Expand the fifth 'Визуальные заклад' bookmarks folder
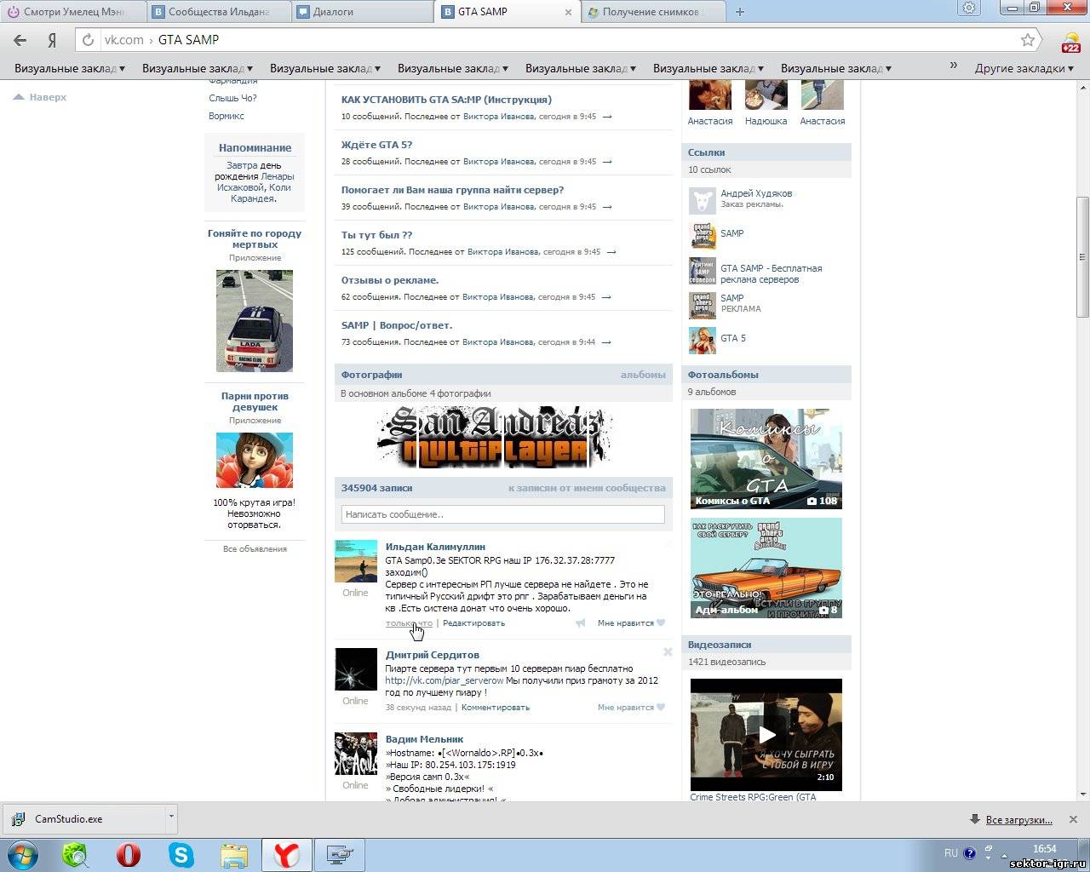This screenshot has width=1090, height=872. tap(581, 68)
